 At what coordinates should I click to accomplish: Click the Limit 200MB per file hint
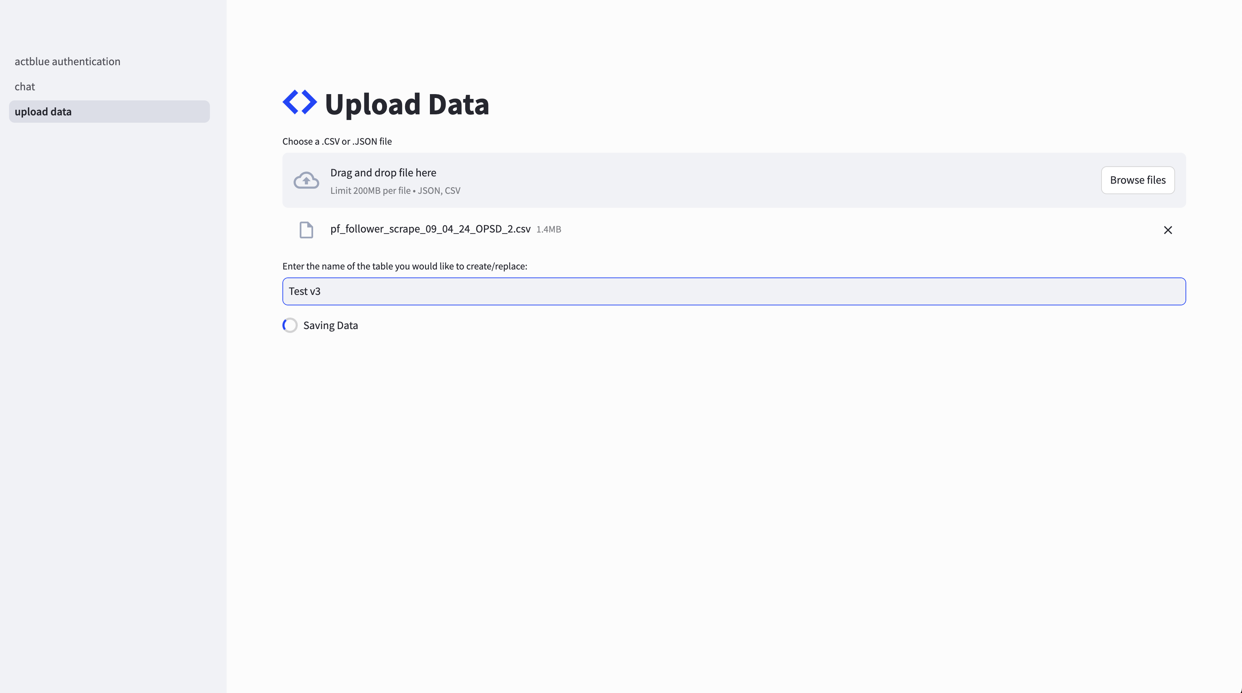click(395, 190)
